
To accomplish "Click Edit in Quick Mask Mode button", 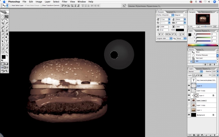I will coord(7,64).
